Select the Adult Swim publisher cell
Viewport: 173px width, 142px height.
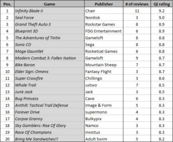104,139
